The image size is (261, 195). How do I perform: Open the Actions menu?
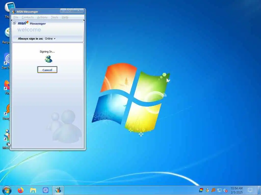(42, 17)
